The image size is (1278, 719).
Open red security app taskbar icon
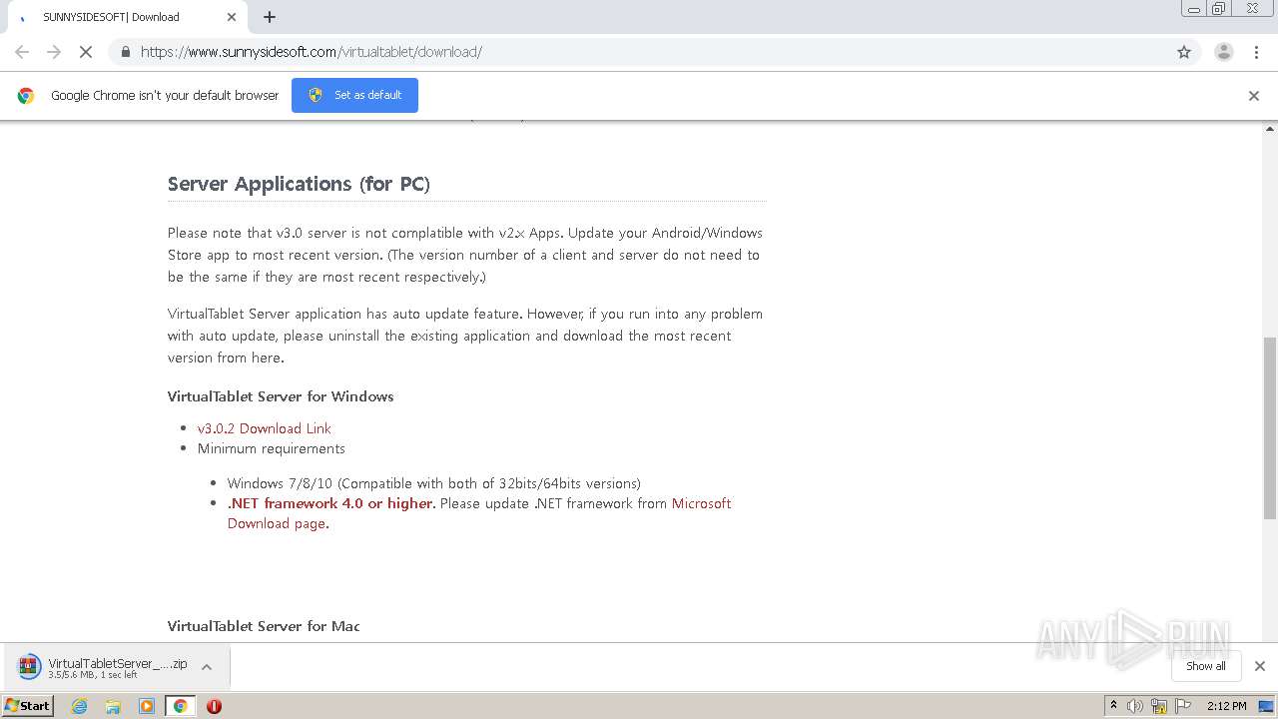coord(214,706)
